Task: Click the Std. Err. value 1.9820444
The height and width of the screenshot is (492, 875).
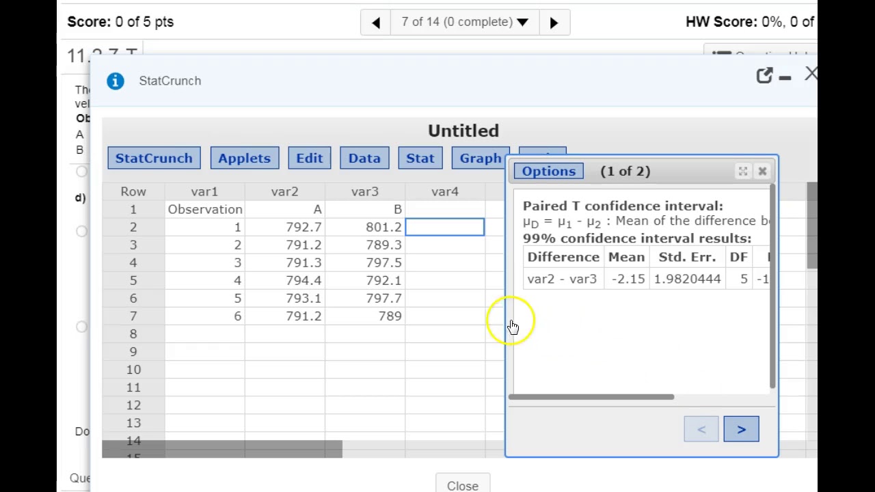Action: (x=687, y=279)
